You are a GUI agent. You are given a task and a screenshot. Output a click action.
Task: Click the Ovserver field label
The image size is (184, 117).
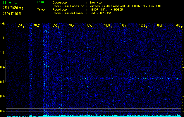(x=60, y=3)
